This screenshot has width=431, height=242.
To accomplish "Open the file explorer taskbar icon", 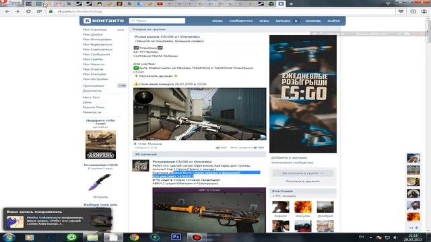I will coord(93,237).
